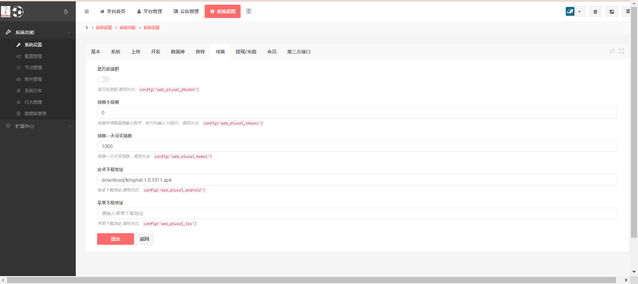This screenshot has width=638, height=284.
Task: Click the config('web_qiusai_shouxu') code text
Action: tap(233, 123)
